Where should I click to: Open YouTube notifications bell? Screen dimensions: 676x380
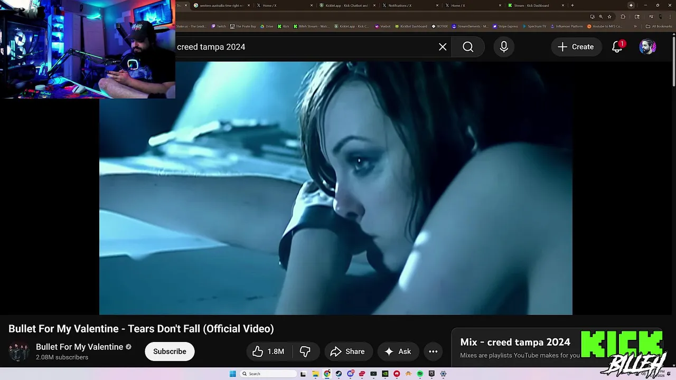click(x=617, y=47)
